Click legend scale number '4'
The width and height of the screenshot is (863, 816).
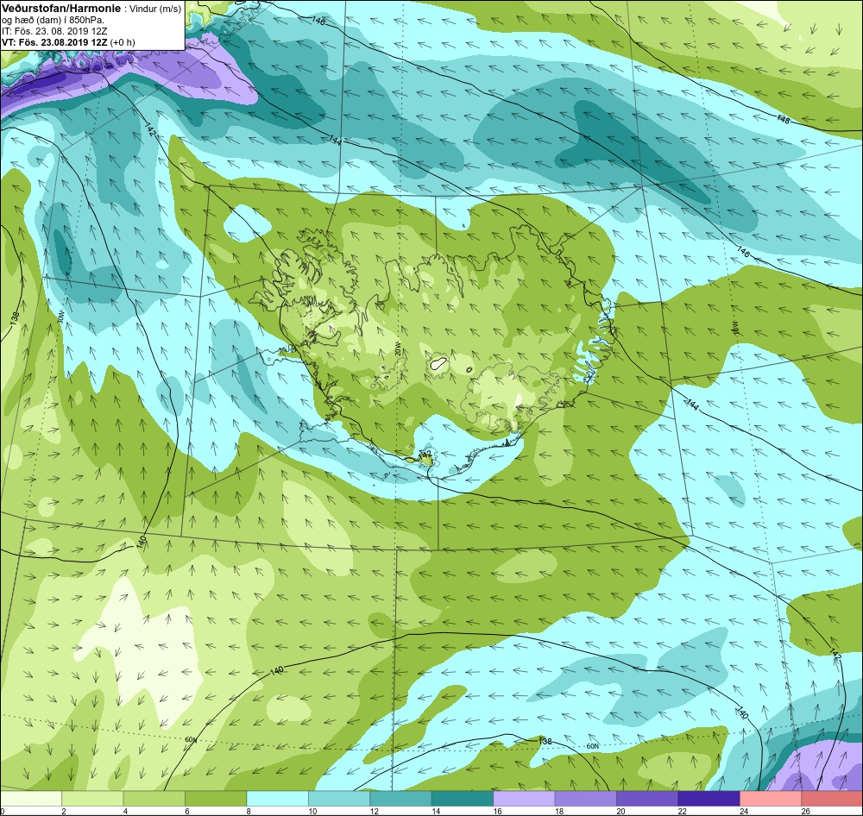click(x=125, y=811)
